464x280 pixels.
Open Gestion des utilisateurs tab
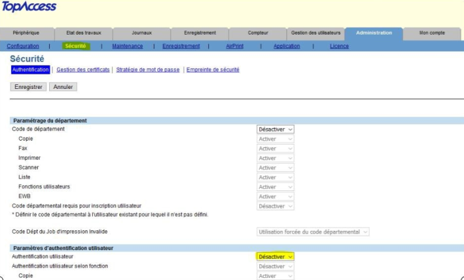click(316, 33)
